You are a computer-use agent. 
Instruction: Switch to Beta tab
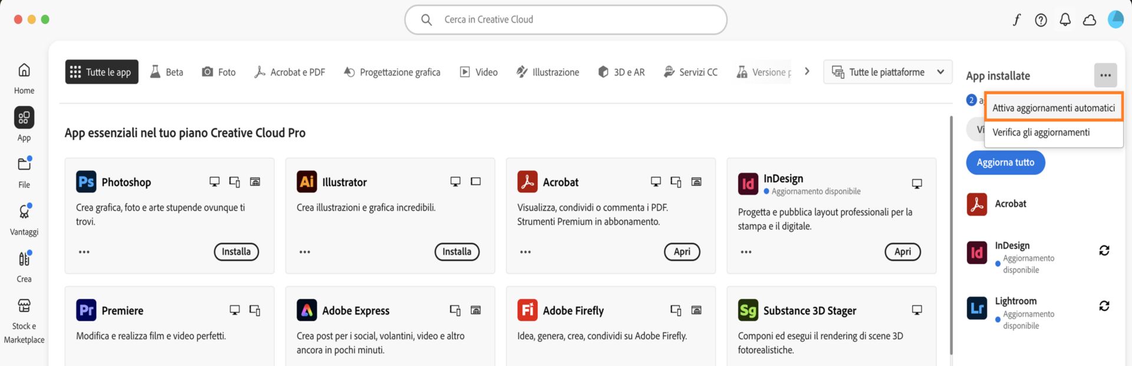167,72
